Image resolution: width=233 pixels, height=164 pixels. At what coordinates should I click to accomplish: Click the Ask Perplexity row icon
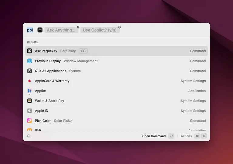(x=29, y=51)
